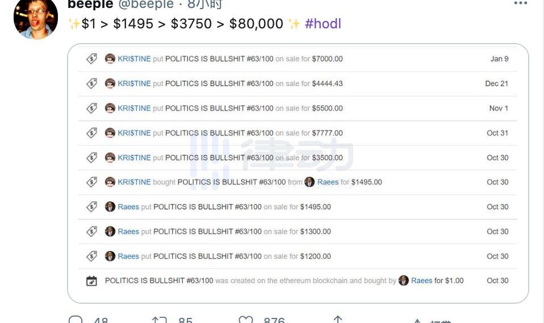Like the tweet with the heart icon
The width and height of the screenshot is (544, 323).
click(246, 320)
